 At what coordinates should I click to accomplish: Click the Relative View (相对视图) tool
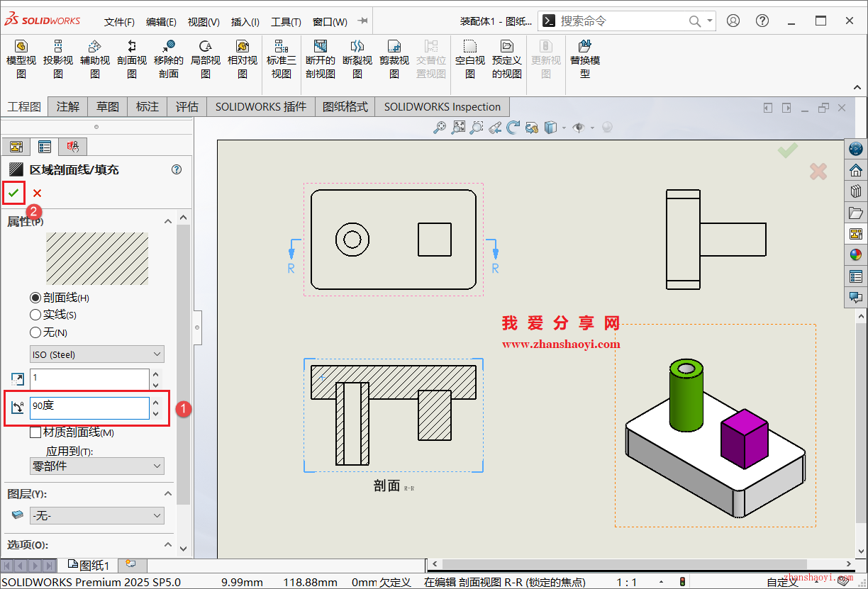pyautogui.click(x=243, y=59)
